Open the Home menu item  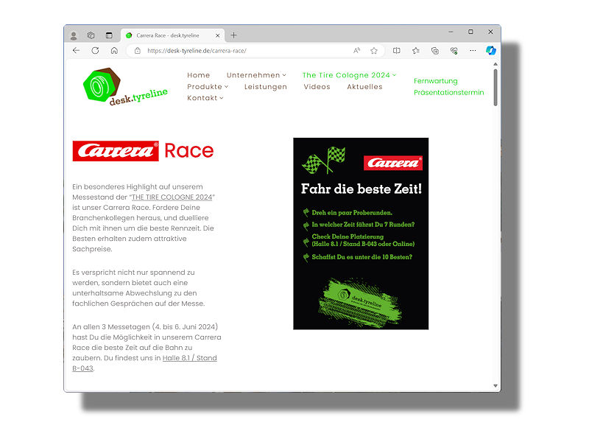point(198,75)
